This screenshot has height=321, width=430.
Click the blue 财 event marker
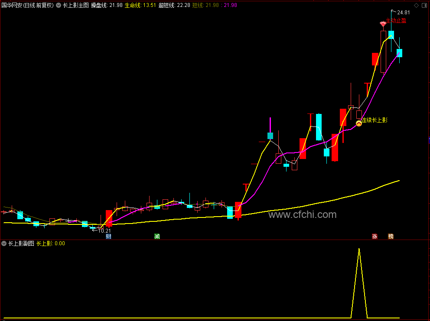(x=109, y=236)
